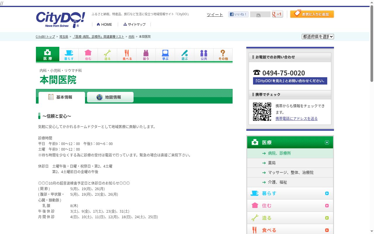
Task: Open the サイトマップ header link
Action: pyautogui.click(x=134, y=25)
